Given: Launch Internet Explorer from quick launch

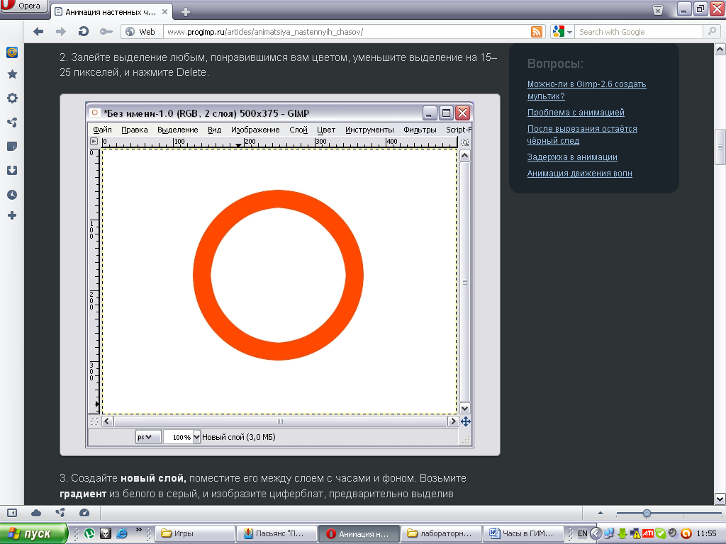Looking at the screenshot, I should point(122,533).
